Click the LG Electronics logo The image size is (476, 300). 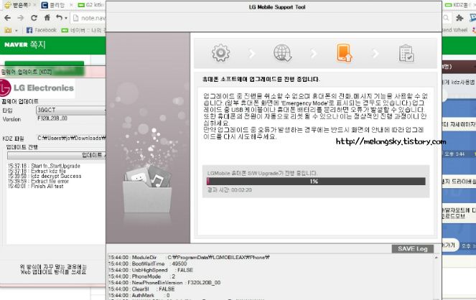coord(37,88)
